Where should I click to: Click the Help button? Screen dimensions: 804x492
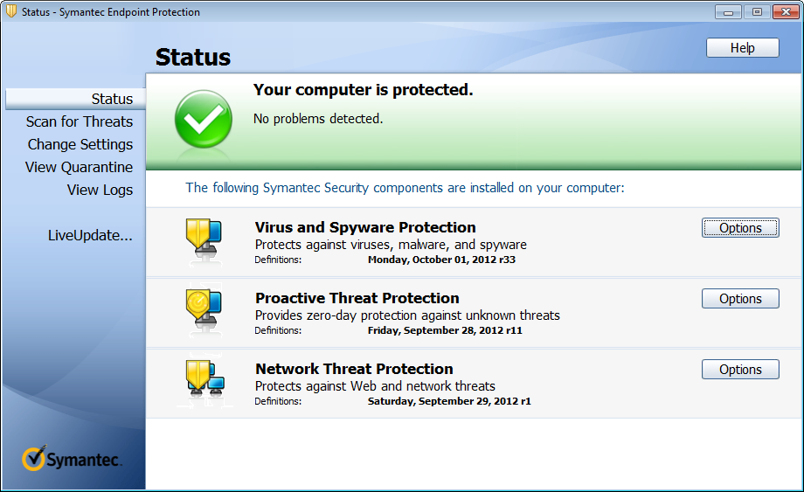click(x=742, y=48)
